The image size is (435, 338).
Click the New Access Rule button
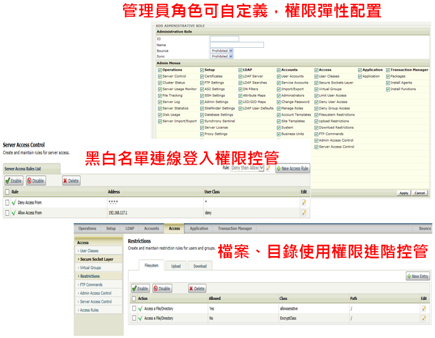(x=292, y=168)
